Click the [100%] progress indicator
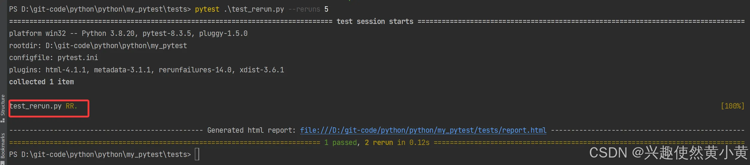The image size is (750, 165). (x=732, y=106)
